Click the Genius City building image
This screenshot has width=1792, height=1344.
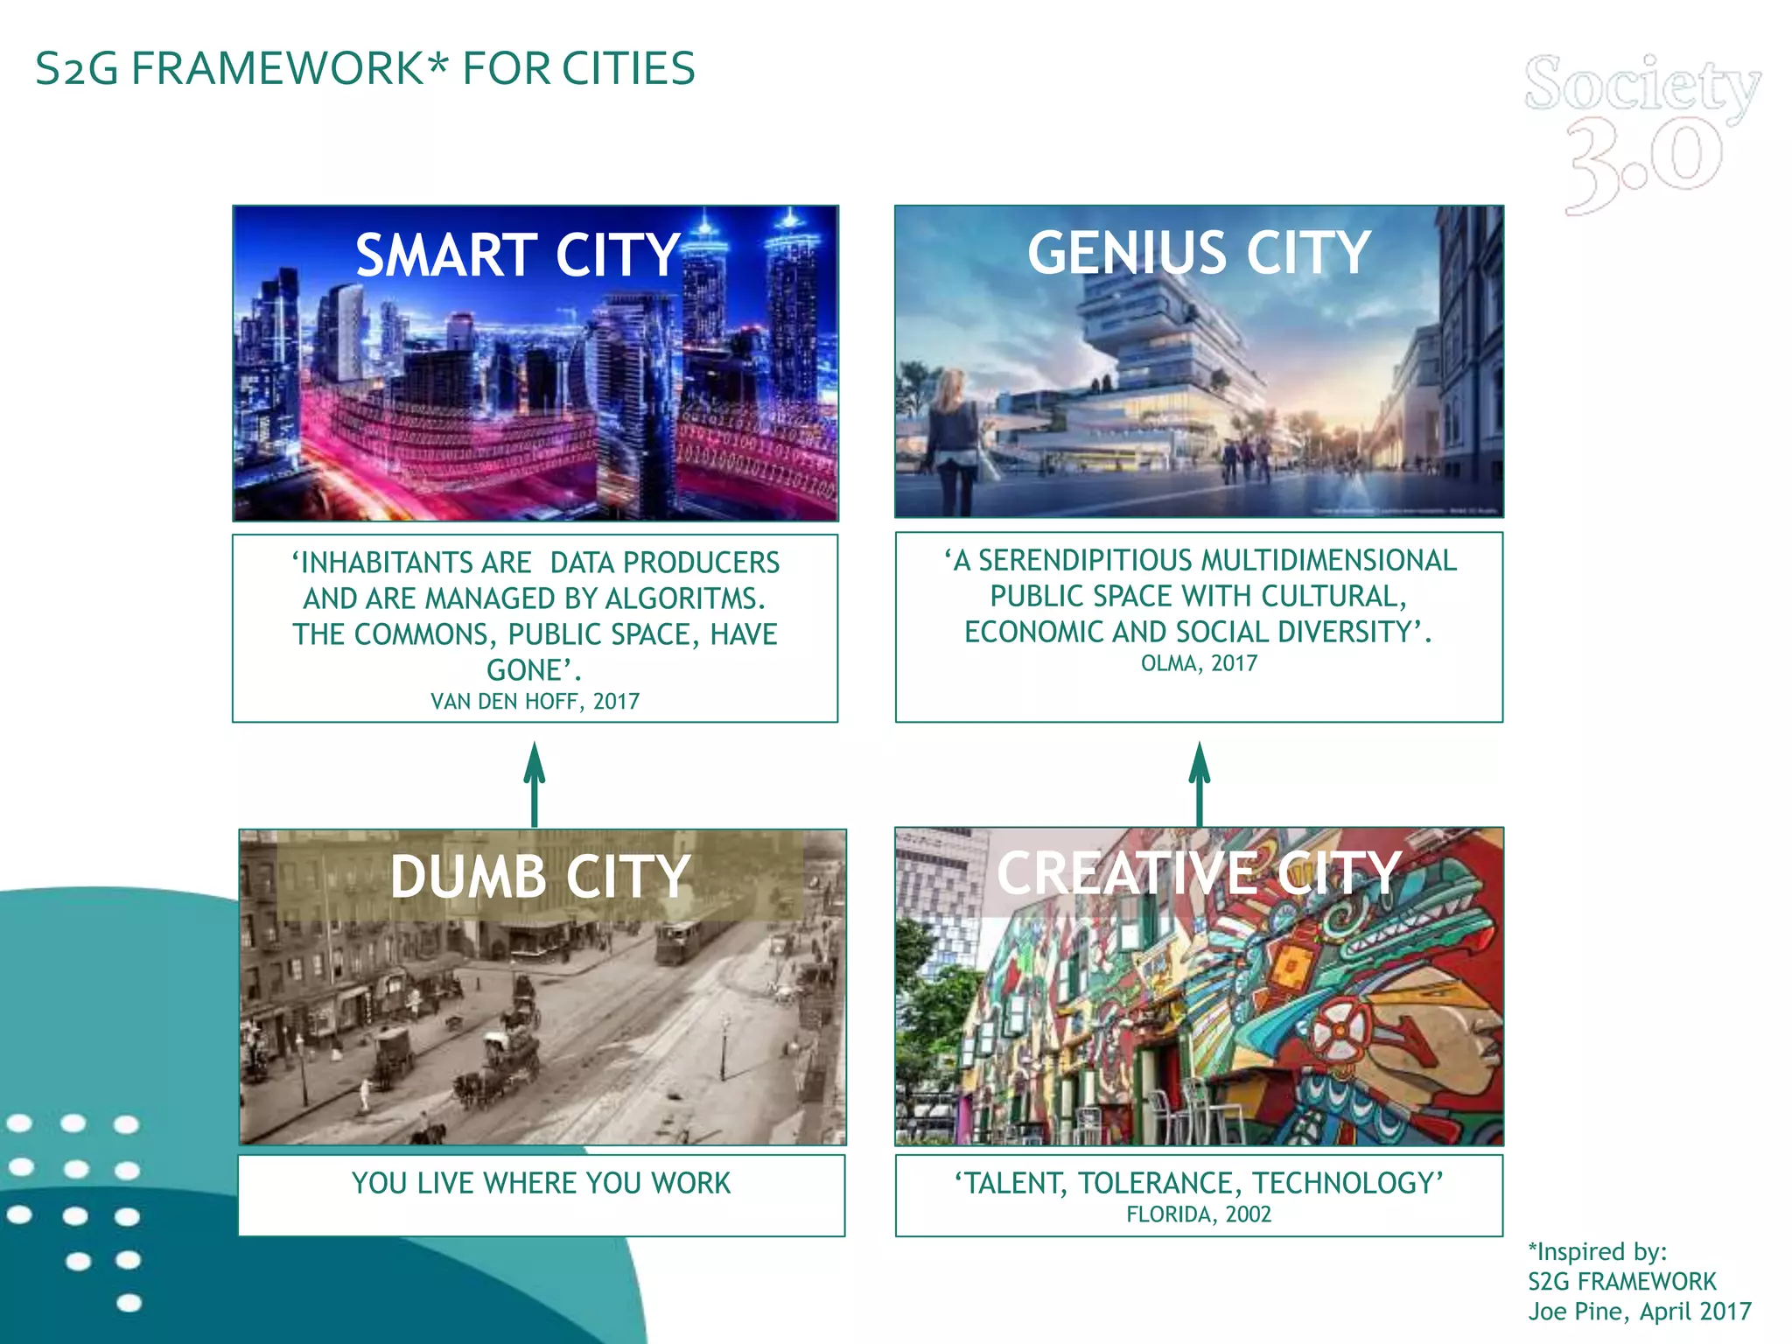click(x=1199, y=361)
